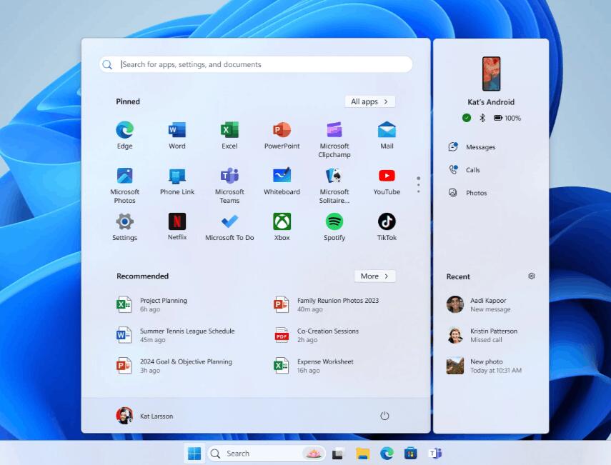Expand More recommended items
This screenshot has width=611, height=465.
375,276
